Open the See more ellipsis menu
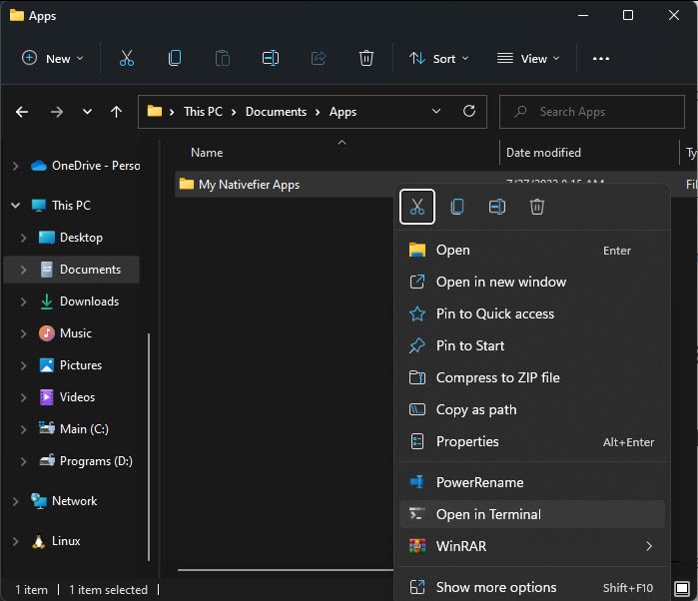Image resolution: width=698 pixels, height=601 pixels. (600, 58)
